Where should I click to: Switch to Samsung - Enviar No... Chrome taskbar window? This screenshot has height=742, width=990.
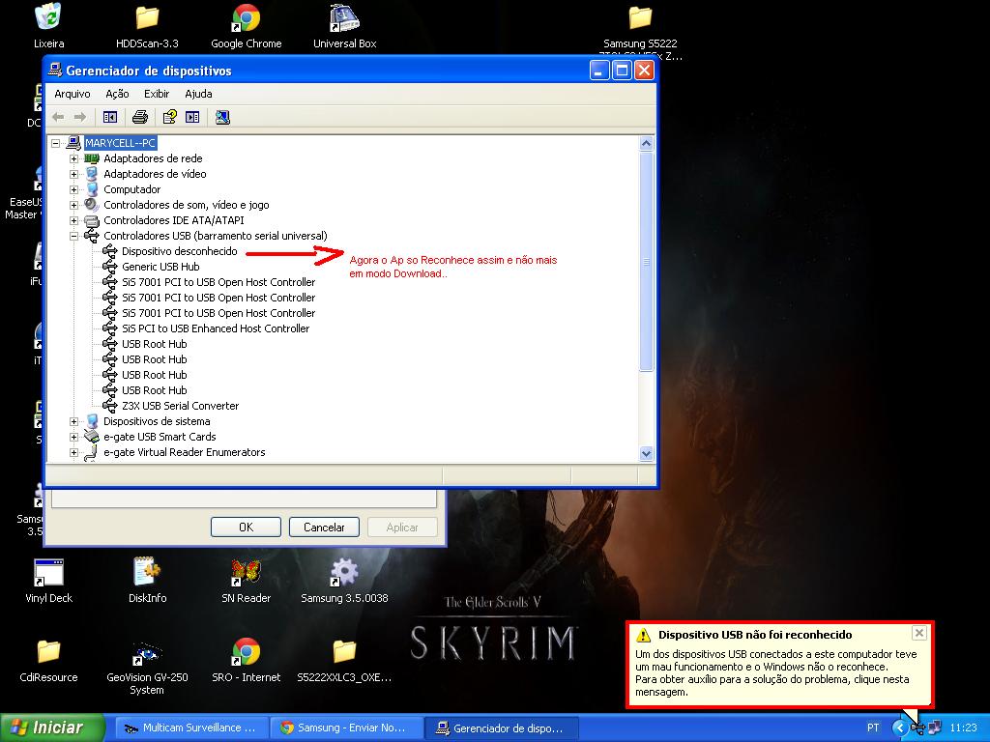[x=346, y=728]
